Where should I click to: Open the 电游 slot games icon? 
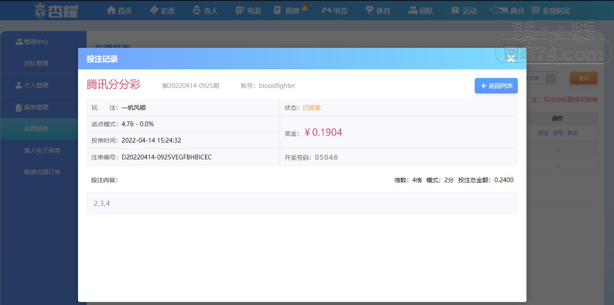tap(240, 10)
